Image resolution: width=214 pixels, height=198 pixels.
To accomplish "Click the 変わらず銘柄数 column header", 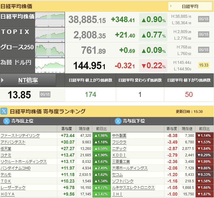I will click(140, 80).
